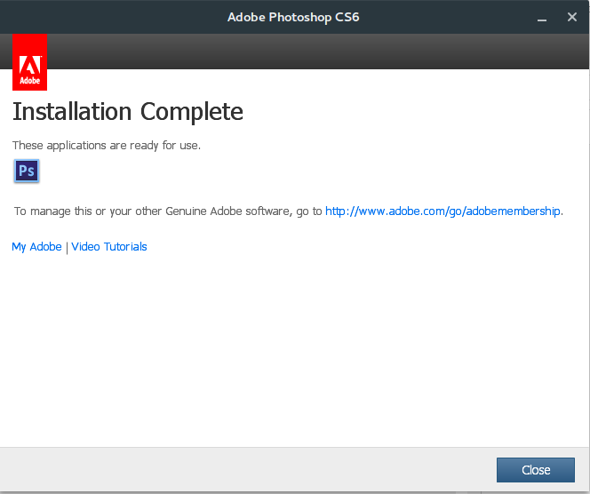
Task: Click the Adobe Photoshop CS6 window title
Action: point(293,17)
